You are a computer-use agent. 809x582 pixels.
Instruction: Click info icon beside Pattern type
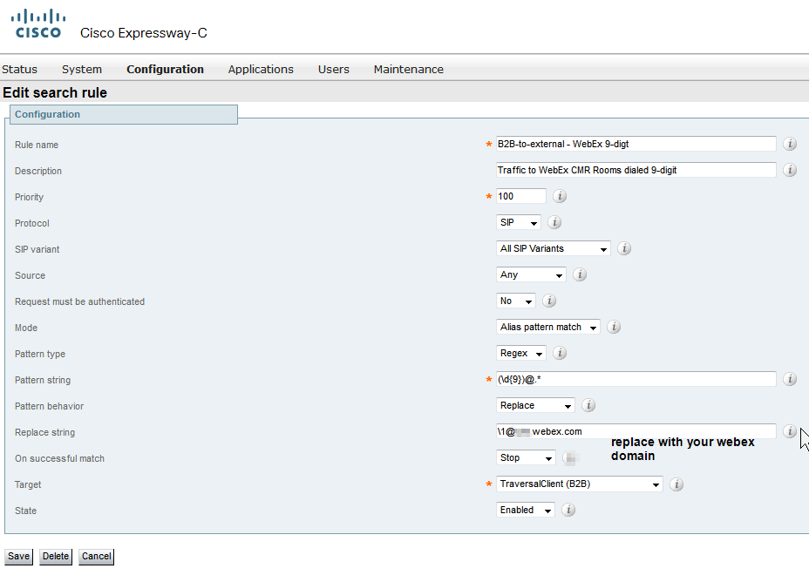560,353
